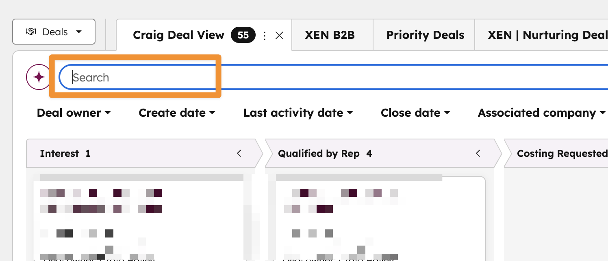Switch to the Craig Deal View tab
This screenshot has height=261, width=608.
pyautogui.click(x=178, y=35)
